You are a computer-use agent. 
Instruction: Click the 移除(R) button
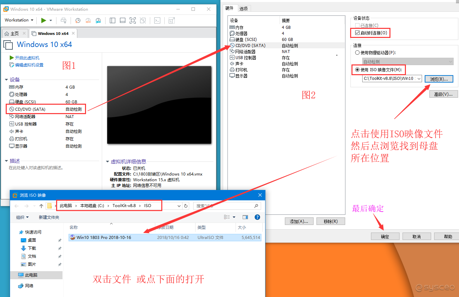(330, 221)
